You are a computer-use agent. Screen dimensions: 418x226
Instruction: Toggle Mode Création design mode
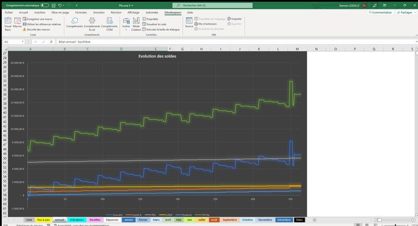coord(136,23)
